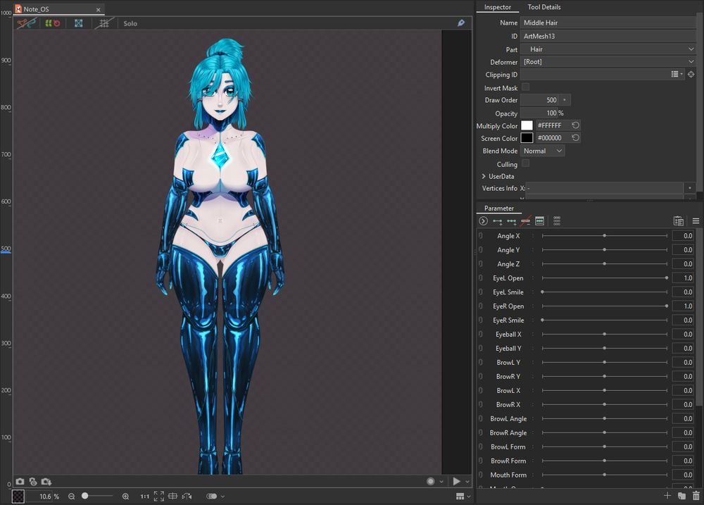The height and width of the screenshot is (505, 704).
Task: Click the Angle X slider handle
Action: [604, 236]
